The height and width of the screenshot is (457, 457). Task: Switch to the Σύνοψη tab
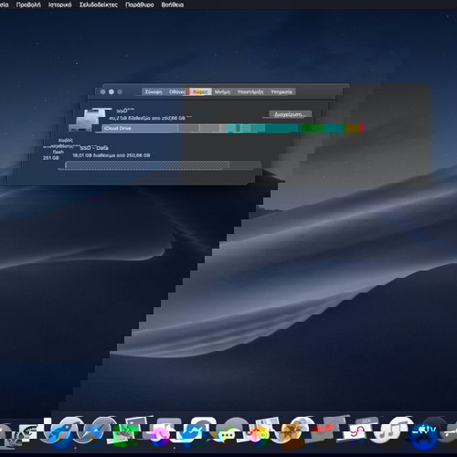click(154, 91)
